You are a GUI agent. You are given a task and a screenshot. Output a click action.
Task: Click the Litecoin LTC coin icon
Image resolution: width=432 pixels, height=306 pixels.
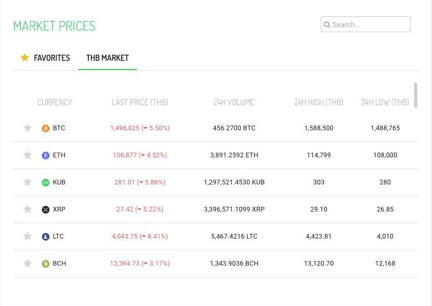coord(45,237)
